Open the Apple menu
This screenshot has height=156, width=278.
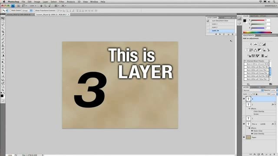point(4,2)
